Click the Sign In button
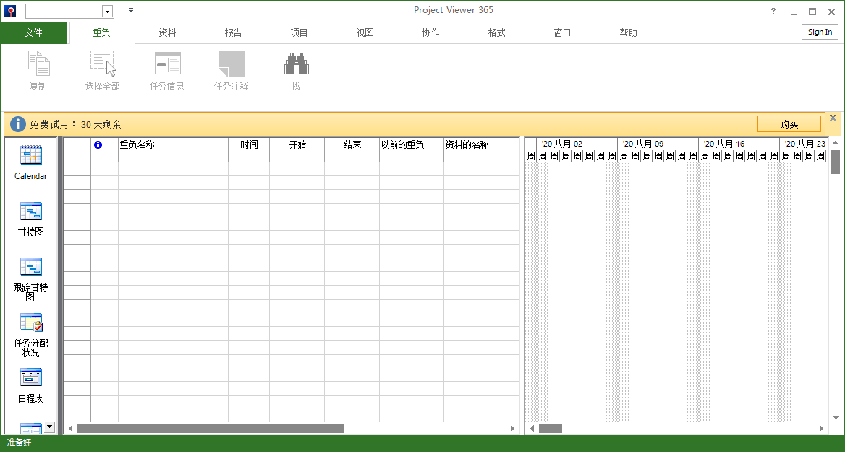This screenshot has height=452, width=845. click(x=820, y=32)
